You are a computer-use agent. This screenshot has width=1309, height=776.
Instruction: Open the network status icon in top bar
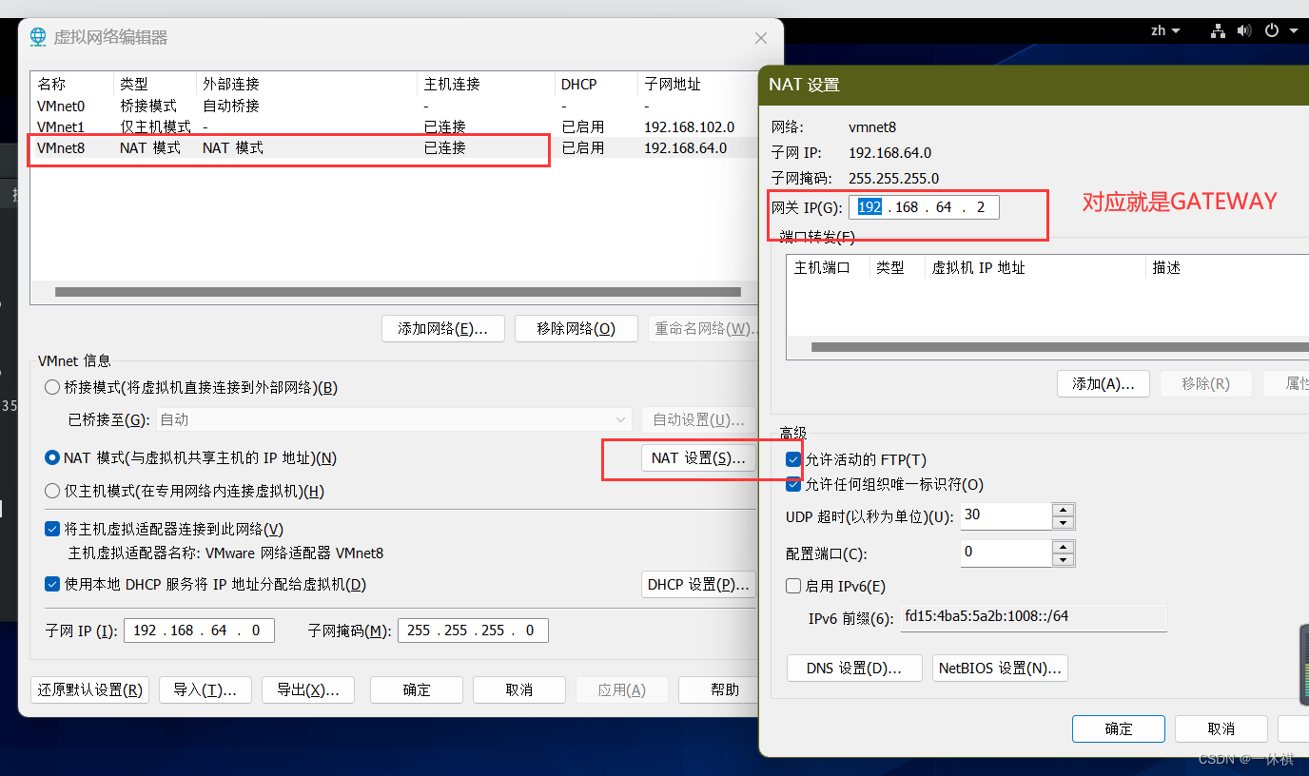1219,31
